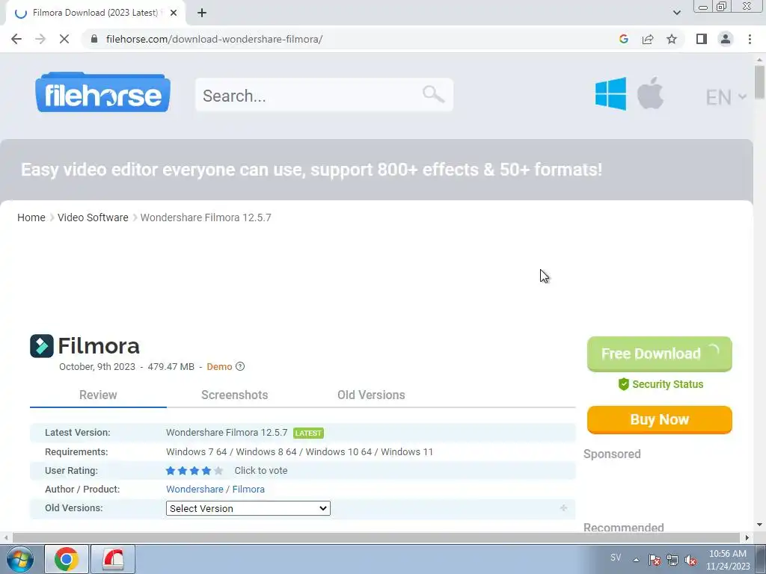Click the Demo help question icon
This screenshot has width=766, height=574.
(x=240, y=366)
